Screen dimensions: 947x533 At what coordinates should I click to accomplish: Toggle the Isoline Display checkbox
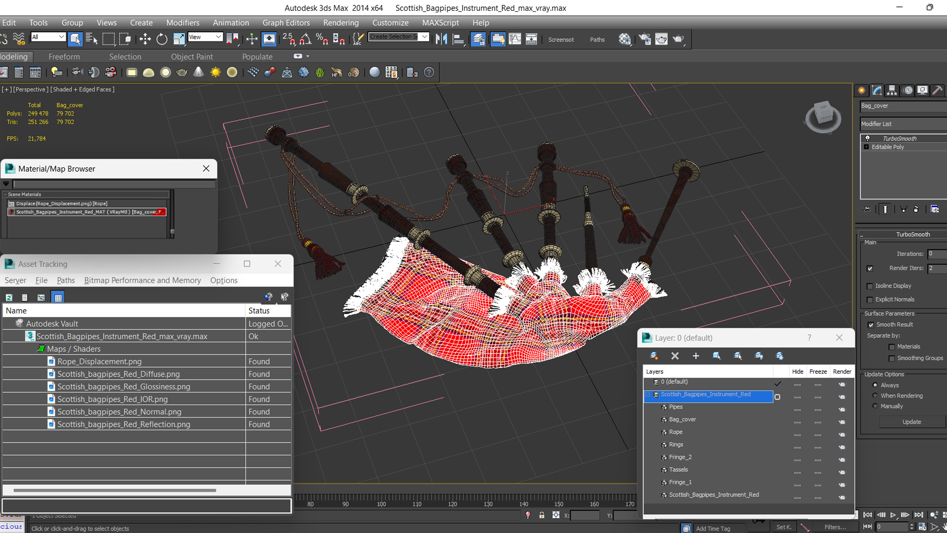(870, 286)
